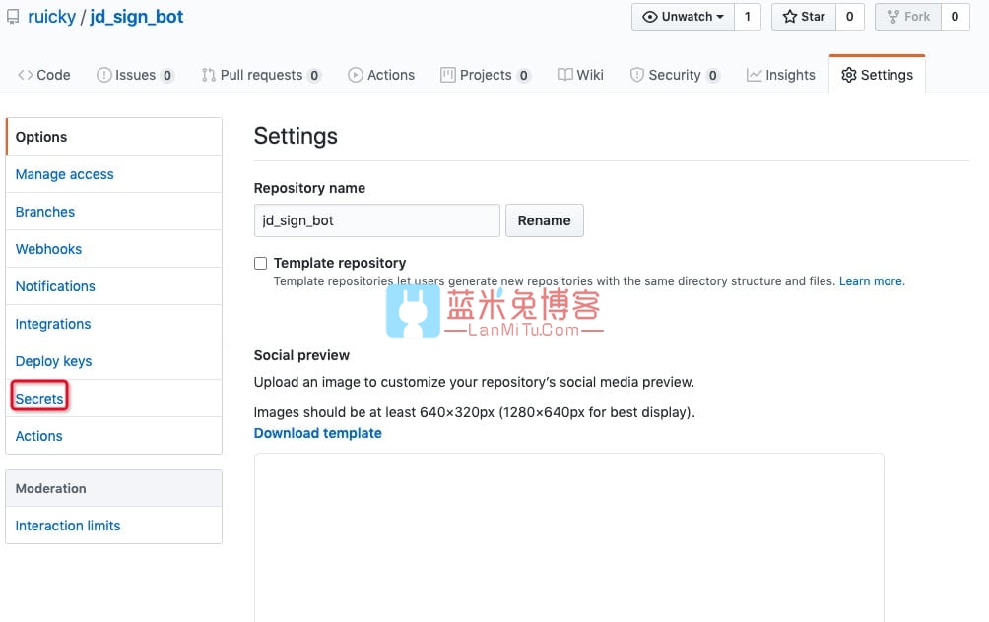Image resolution: width=989 pixels, height=622 pixels.
Task: View the stargazers count next to Star
Action: click(x=849, y=17)
